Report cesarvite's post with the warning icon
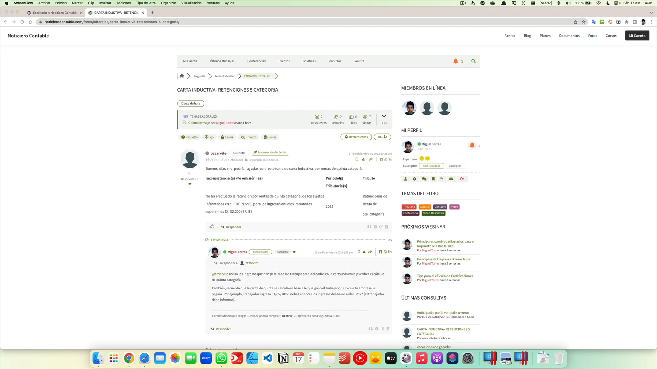 pyautogui.click(x=363, y=159)
